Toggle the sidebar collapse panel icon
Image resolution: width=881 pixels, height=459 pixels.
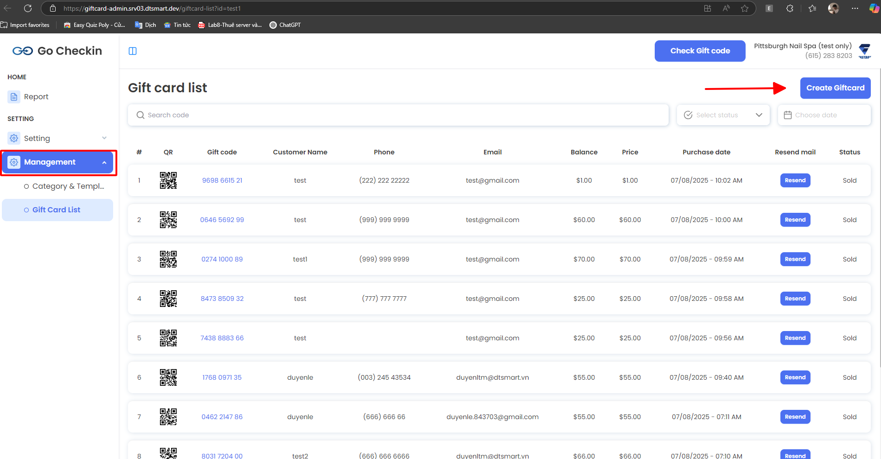(133, 51)
